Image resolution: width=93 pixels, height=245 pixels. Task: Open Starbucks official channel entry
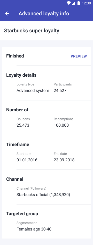pyautogui.click(x=43, y=195)
